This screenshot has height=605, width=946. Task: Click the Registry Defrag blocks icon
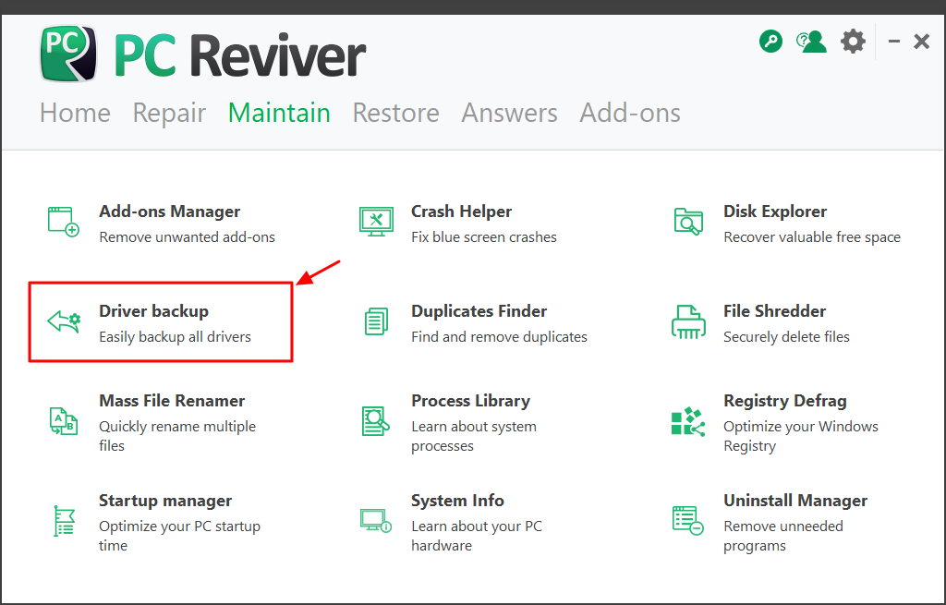(x=688, y=421)
